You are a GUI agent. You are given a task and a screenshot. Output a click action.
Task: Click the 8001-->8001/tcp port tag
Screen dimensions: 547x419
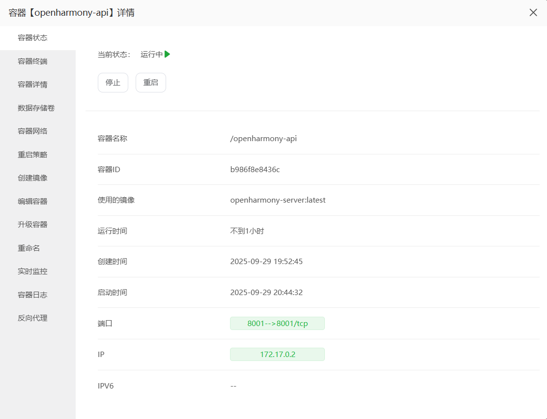click(x=277, y=324)
